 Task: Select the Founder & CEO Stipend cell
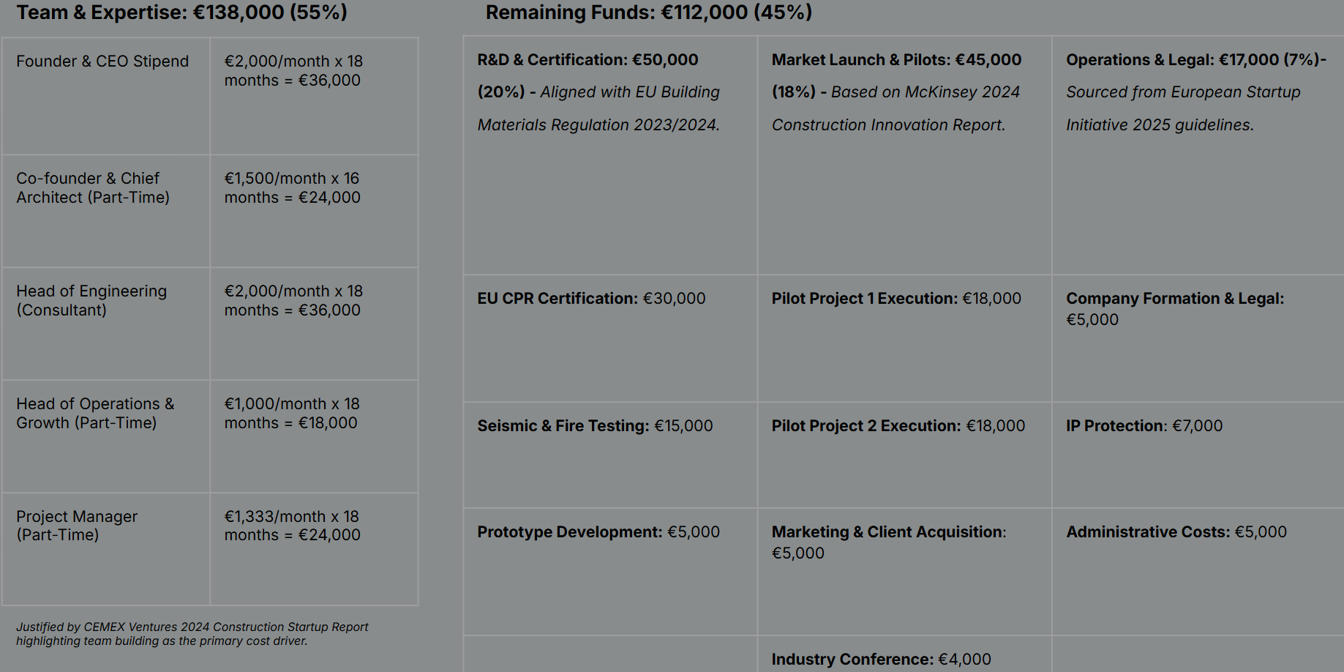(x=102, y=61)
